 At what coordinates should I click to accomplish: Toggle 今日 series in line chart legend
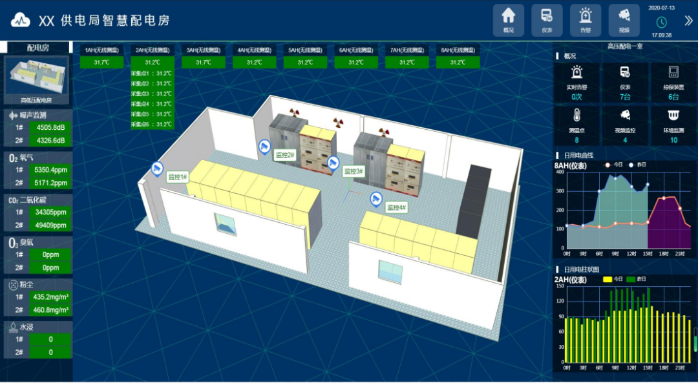(614, 165)
